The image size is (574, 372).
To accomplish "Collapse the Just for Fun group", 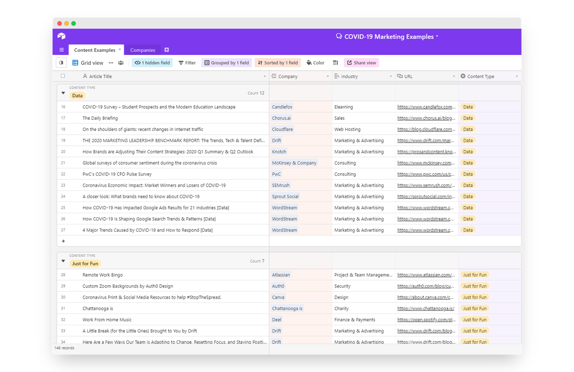I will coord(63,261).
